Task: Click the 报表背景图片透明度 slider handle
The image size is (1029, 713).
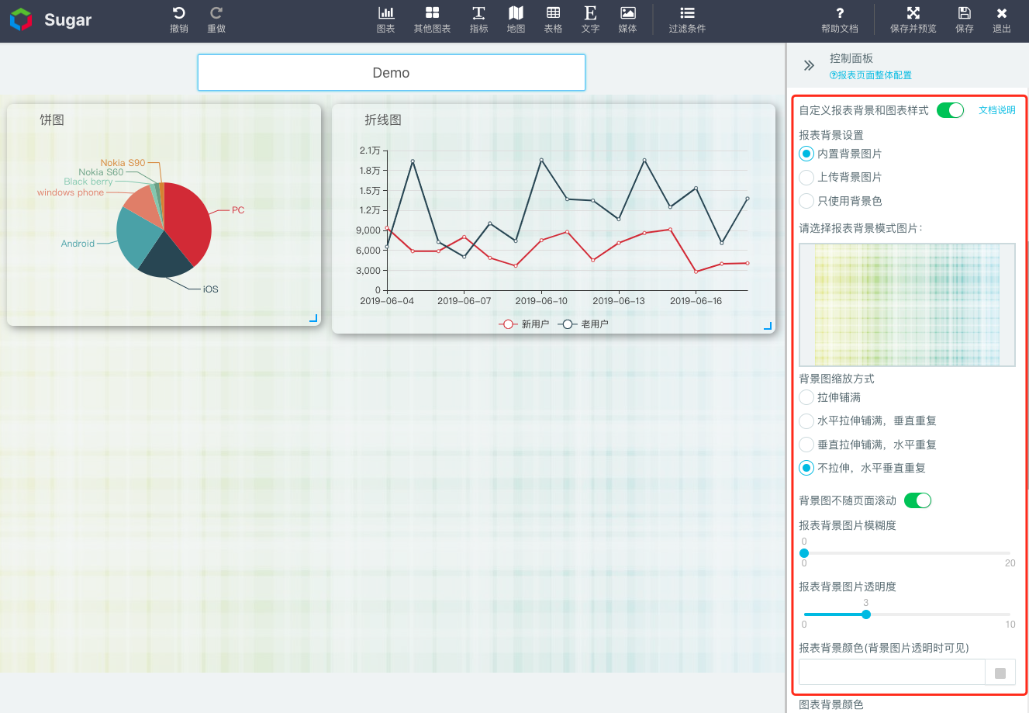Action: coord(866,614)
